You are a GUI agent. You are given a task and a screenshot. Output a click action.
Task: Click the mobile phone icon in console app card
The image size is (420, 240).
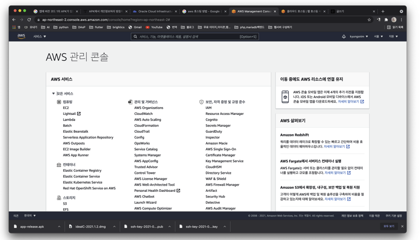click(x=285, y=97)
